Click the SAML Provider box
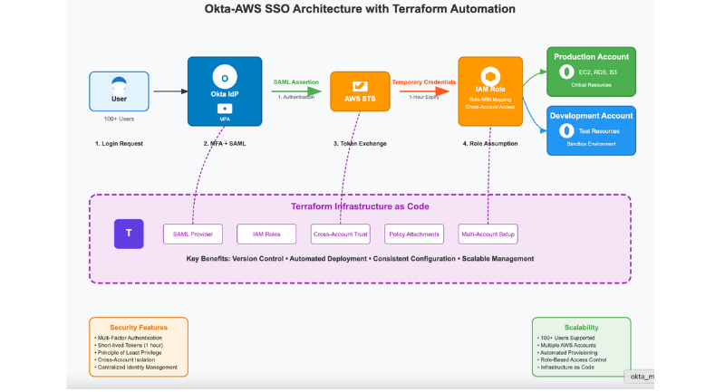 192,234
